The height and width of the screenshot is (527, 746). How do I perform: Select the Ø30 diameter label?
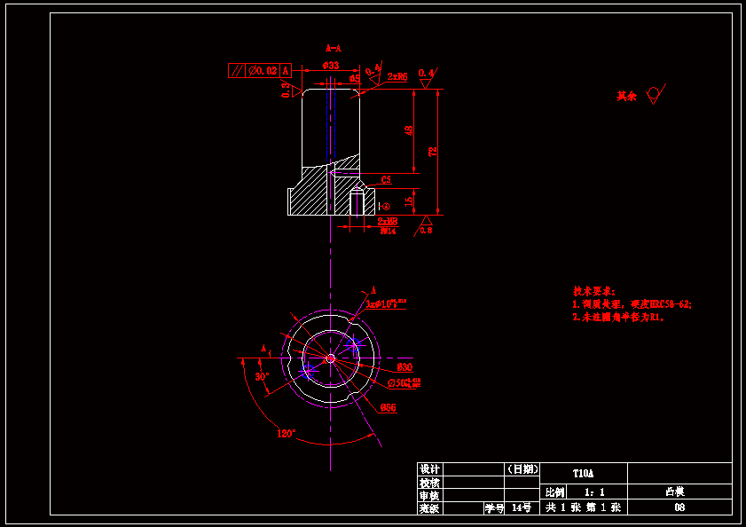[x=404, y=366]
